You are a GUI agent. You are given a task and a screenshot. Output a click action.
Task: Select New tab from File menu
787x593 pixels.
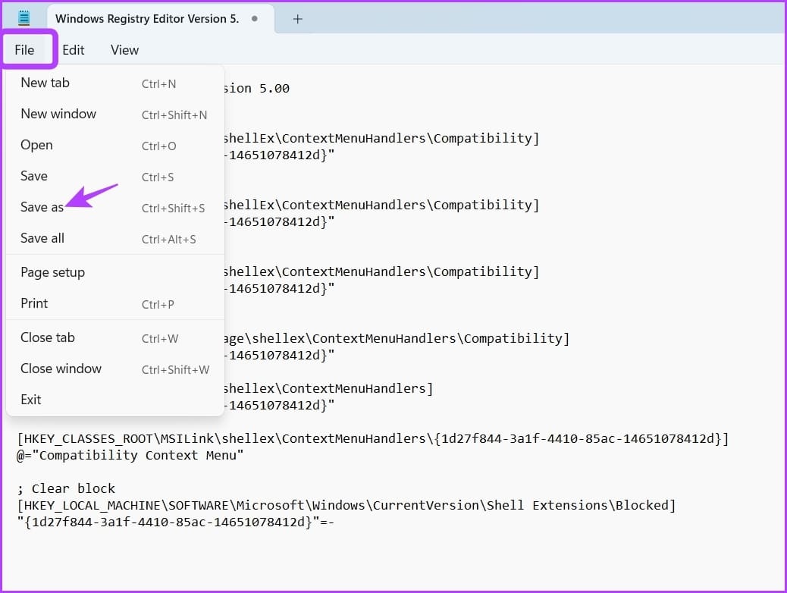pos(115,83)
